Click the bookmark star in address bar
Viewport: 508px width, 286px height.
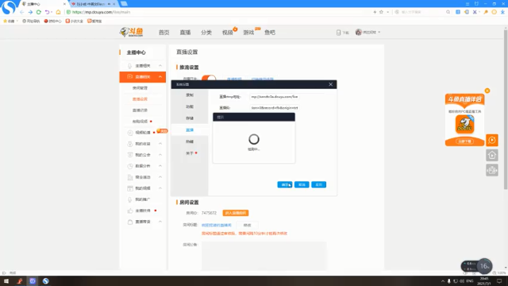381,12
